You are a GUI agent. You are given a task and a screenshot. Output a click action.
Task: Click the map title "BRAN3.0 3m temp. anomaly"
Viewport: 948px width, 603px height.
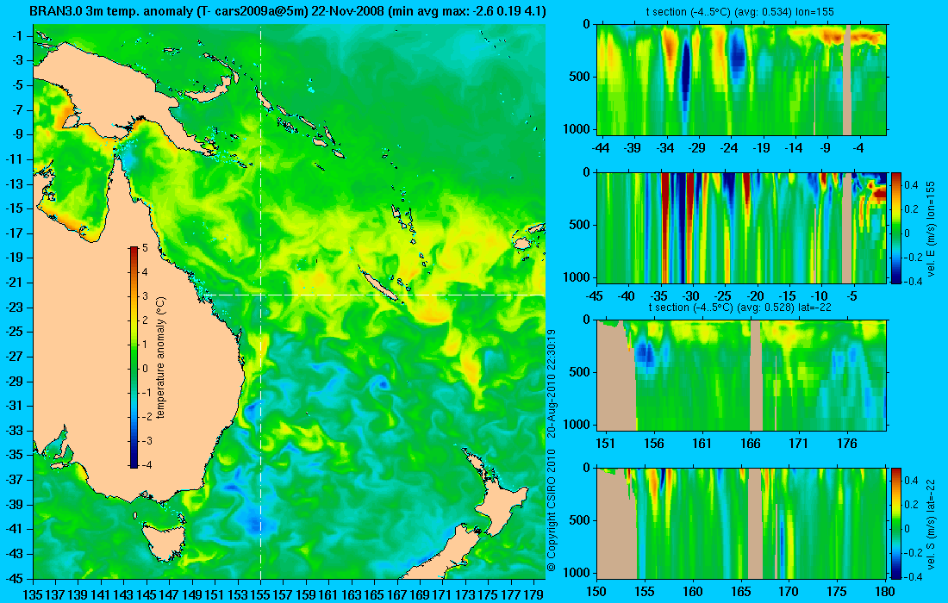(x=110, y=11)
